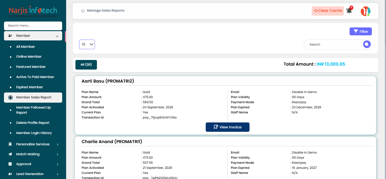Expand Match Making submenu arrow
The image size is (386, 179).
(x=57, y=154)
